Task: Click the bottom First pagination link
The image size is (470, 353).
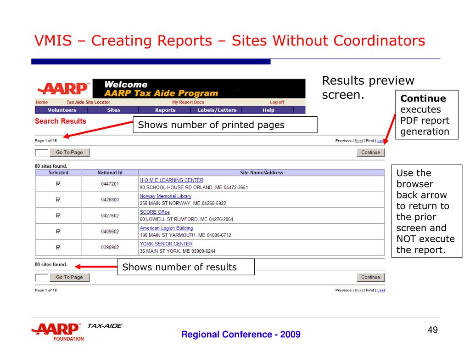Action: (x=370, y=290)
